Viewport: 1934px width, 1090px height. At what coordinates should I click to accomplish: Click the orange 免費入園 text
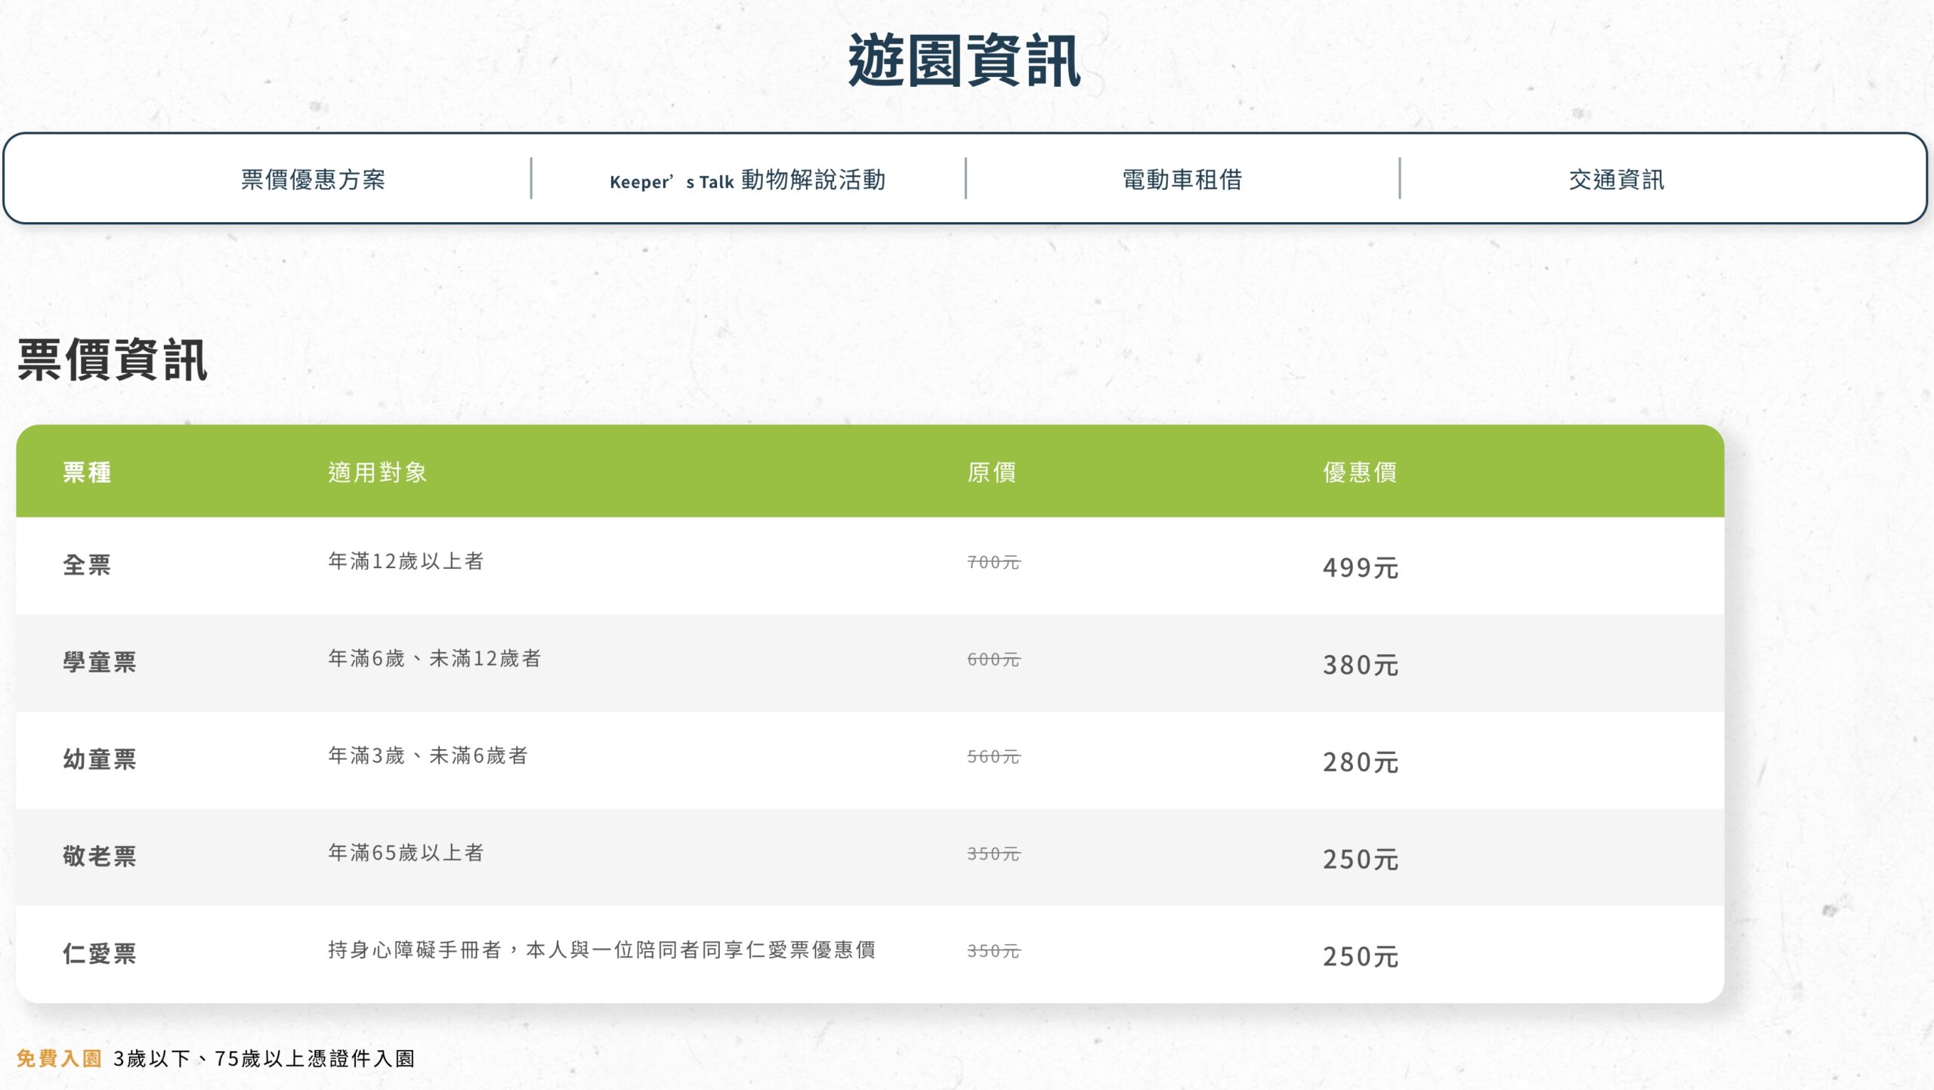[59, 1058]
